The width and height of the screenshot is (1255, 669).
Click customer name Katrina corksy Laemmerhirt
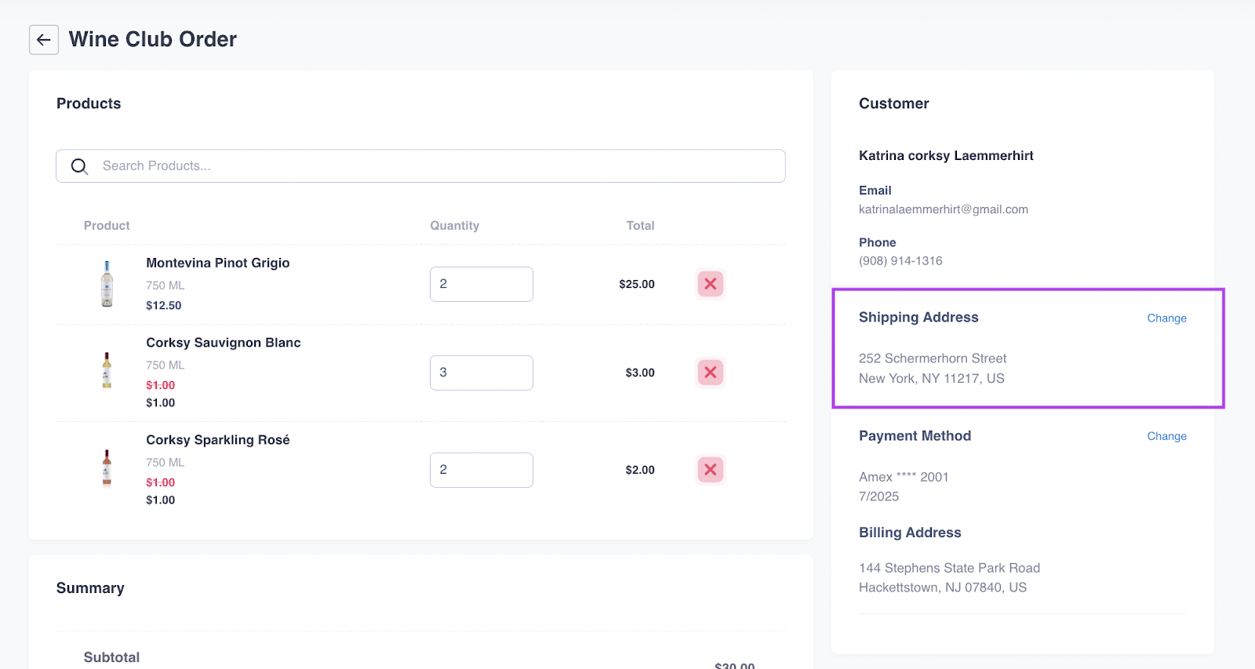click(x=945, y=155)
